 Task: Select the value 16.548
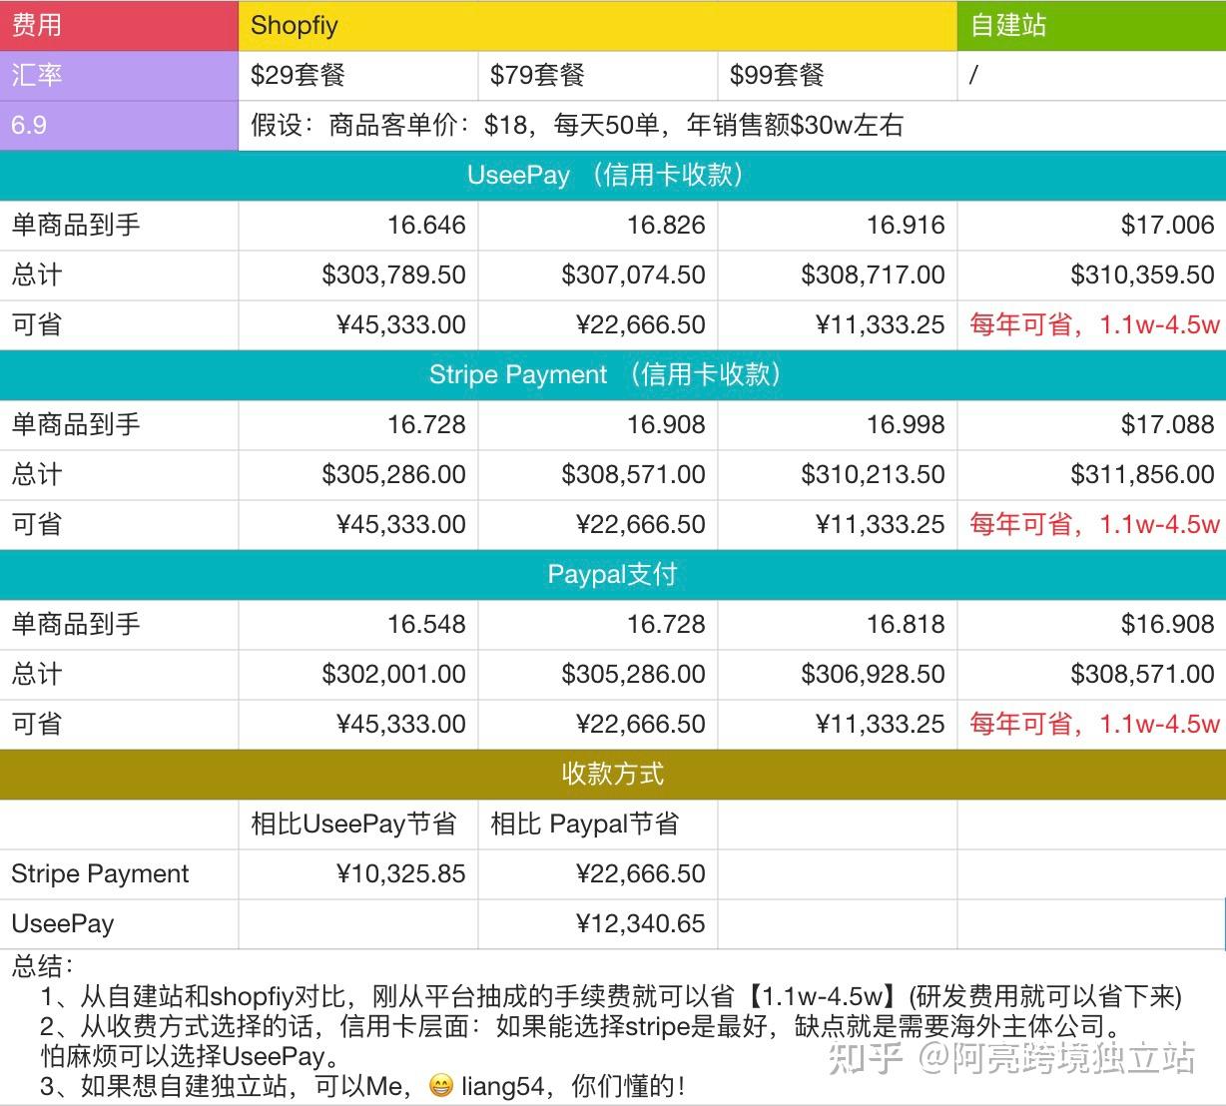tap(426, 624)
